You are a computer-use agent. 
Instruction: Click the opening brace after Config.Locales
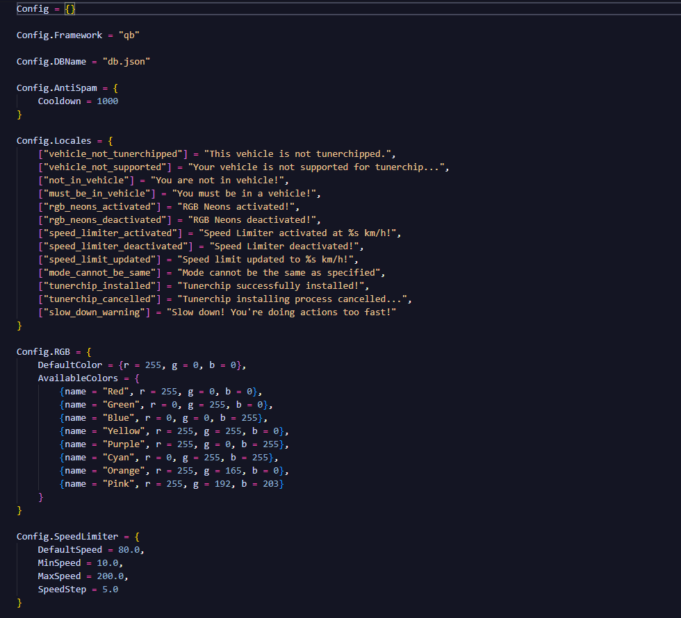tap(110, 140)
